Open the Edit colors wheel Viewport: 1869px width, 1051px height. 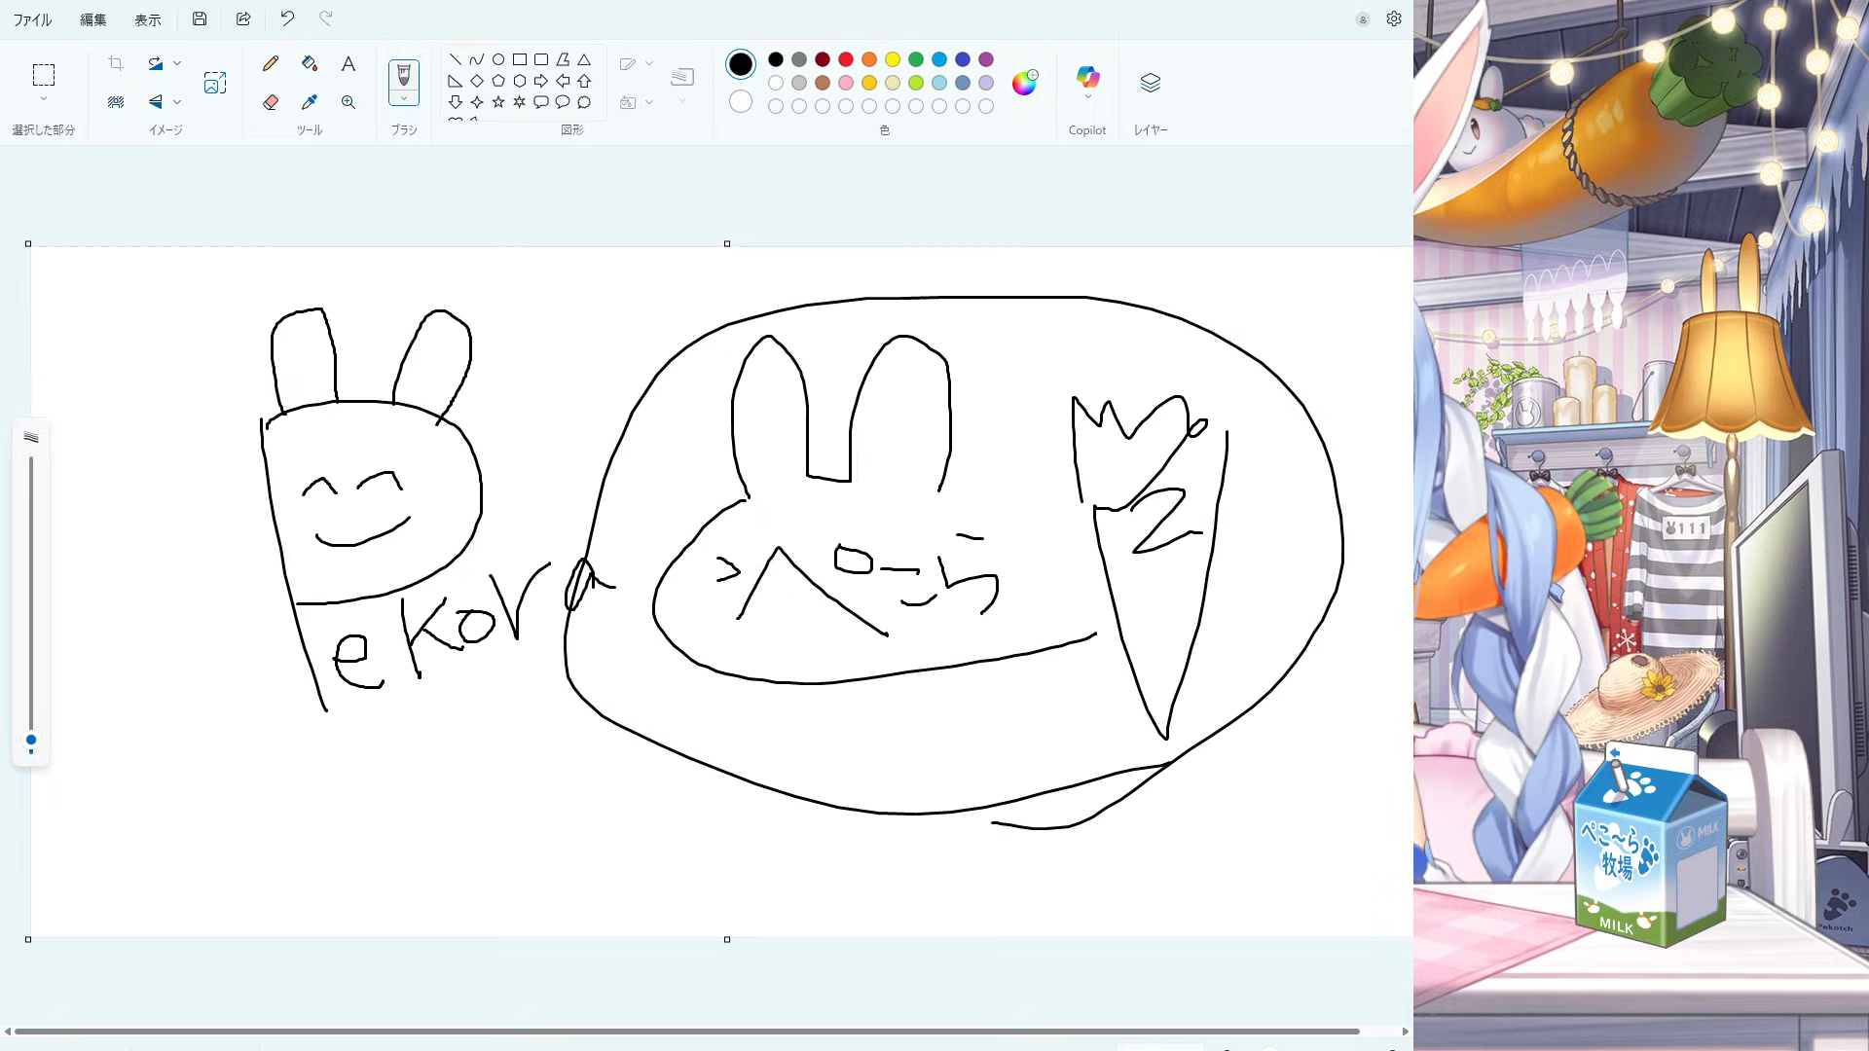click(x=1024, y=83)
